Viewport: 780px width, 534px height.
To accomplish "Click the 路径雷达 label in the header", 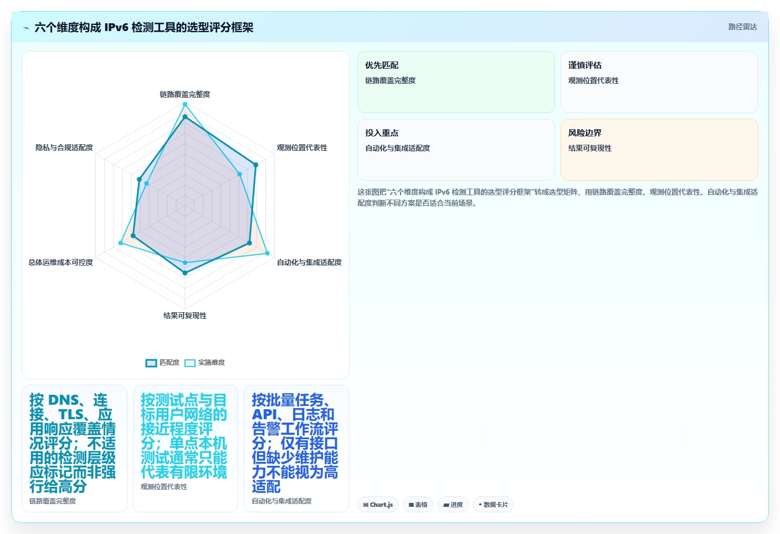I will (x=742, y=27).
